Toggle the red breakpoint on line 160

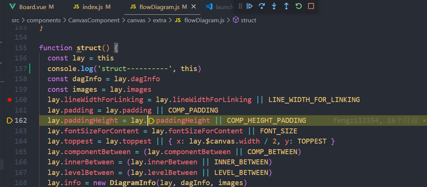9,100
